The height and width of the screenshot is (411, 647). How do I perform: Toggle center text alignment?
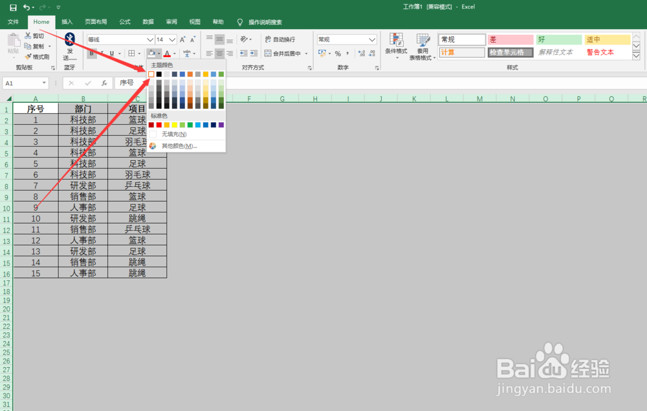219,53
